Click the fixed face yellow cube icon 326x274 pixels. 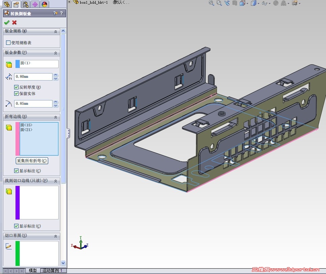(x=9, y=65)
